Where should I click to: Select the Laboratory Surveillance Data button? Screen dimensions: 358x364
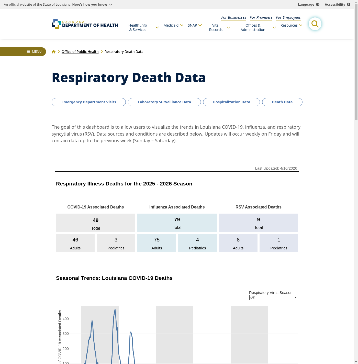coord(164,102)
